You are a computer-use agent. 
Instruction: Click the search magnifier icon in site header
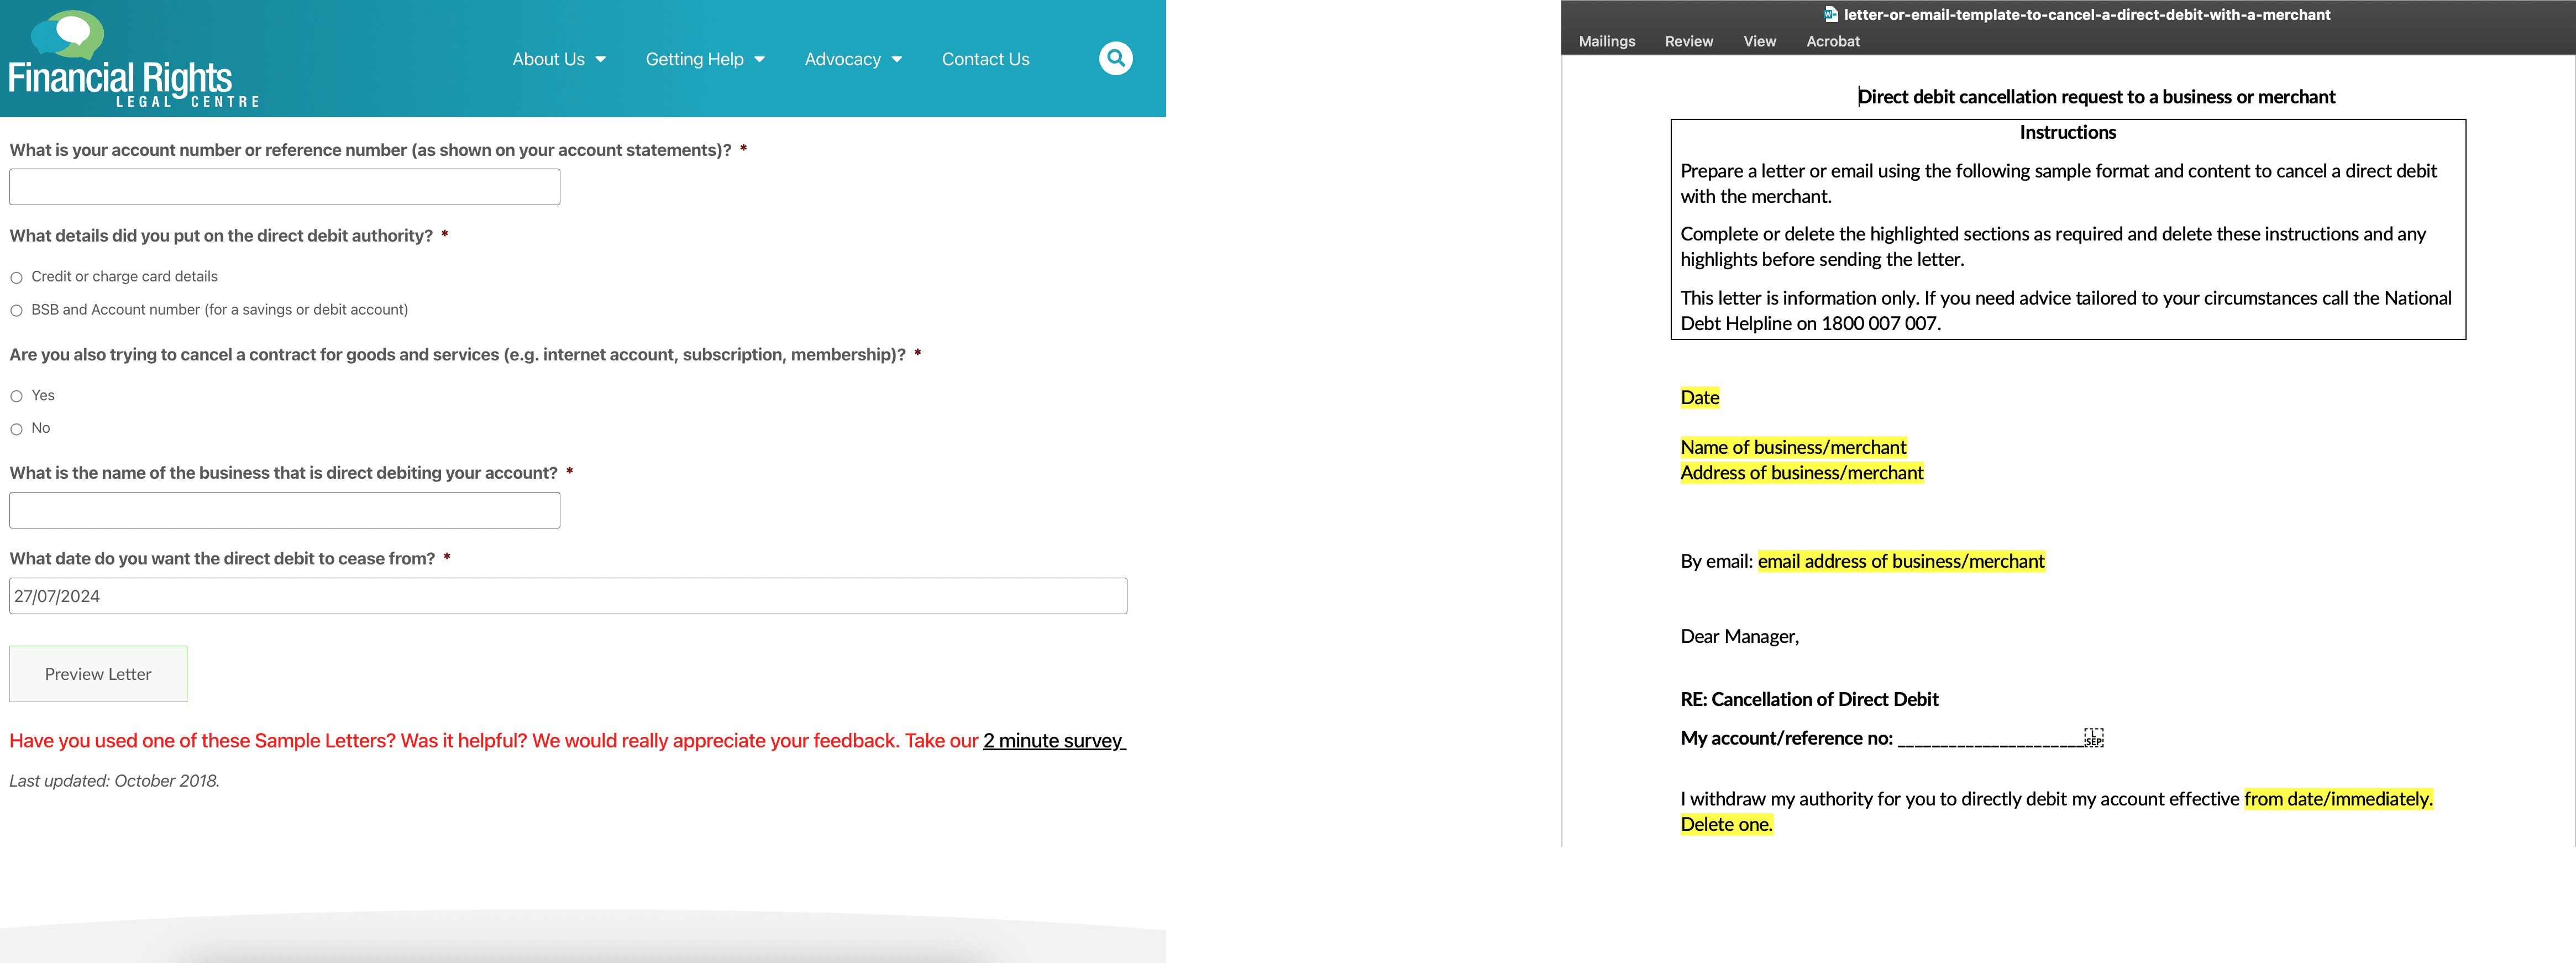click(1115, 59)
